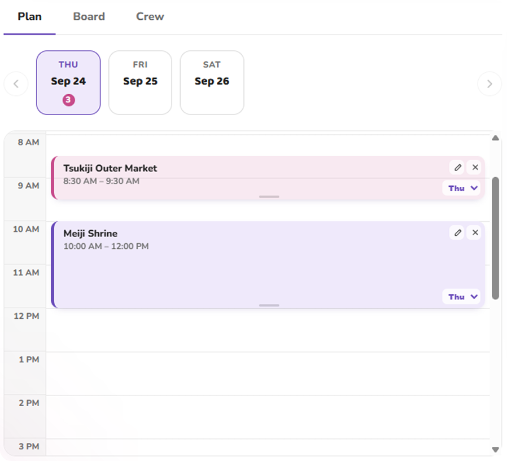Screen dimensions: 507x461
Task: Go to previous days with left arrow
Action: (x=16, y=84)
